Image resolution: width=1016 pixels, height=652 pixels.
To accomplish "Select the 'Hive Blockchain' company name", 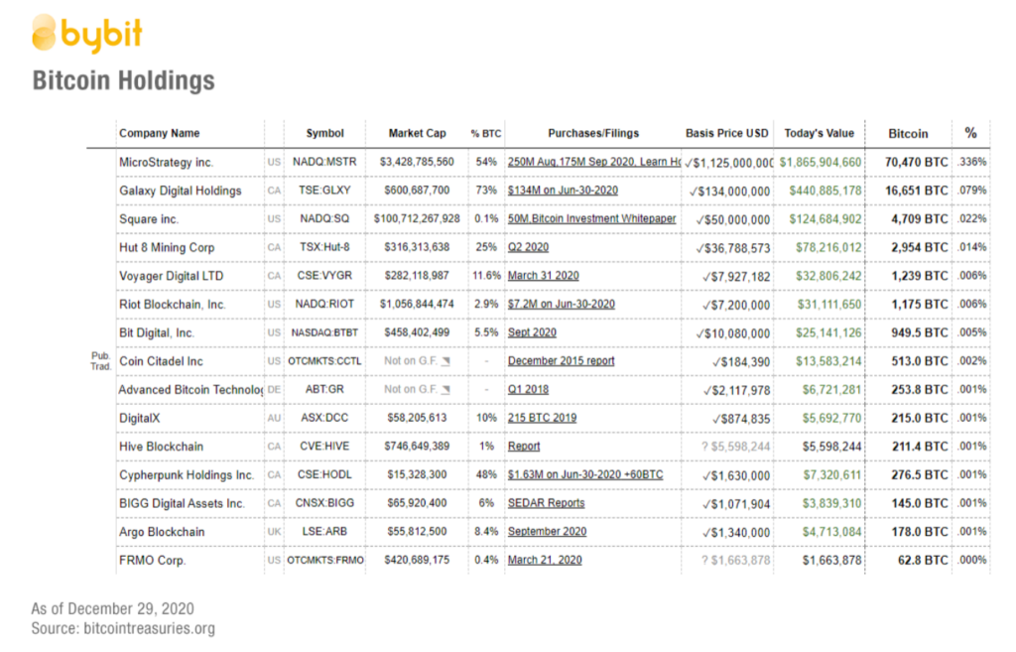I will click(x=162, y=448).
